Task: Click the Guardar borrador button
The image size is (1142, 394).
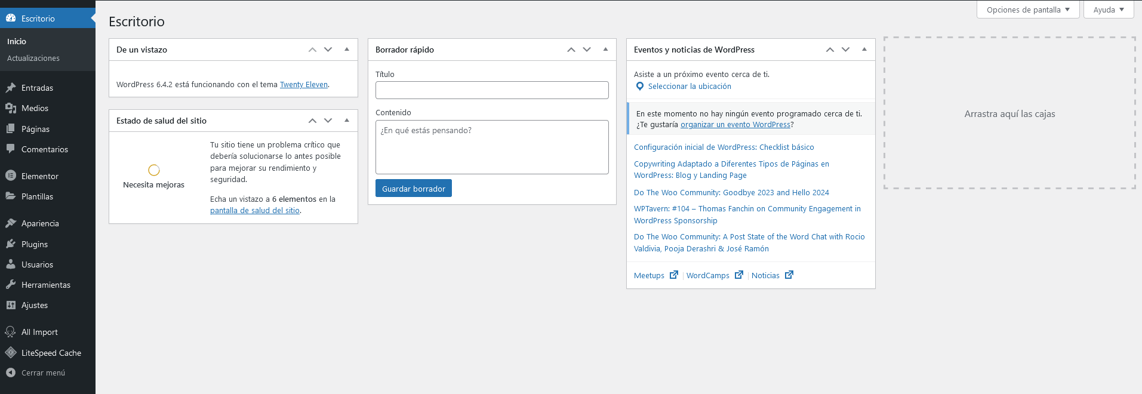Action: point(413,189)
